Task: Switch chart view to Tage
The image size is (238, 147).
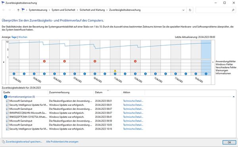Action: pos(14,37)
